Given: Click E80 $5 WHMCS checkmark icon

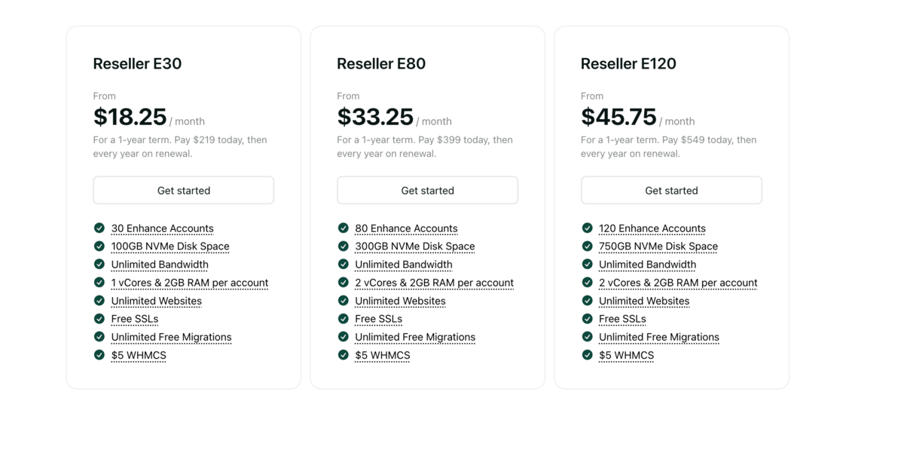Looking at the screenshot, I should (x=344, y=354).
